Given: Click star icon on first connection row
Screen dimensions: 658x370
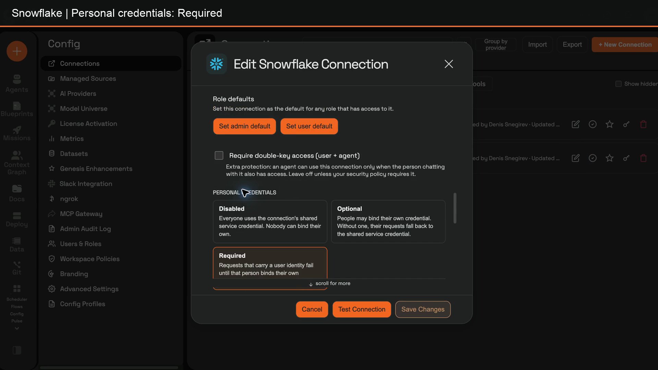Looking at the screenshot, I should point(609,124).
